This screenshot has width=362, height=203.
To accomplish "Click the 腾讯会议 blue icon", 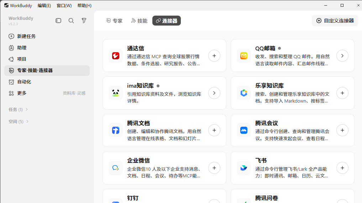I will click(x=244, y=131).
